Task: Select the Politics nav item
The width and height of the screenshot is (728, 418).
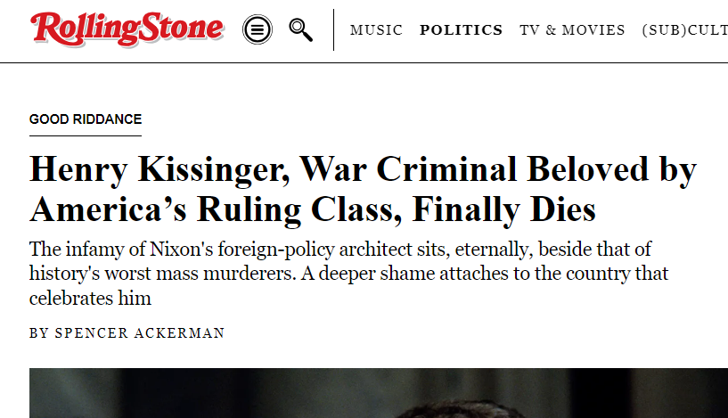Action: 461,30
